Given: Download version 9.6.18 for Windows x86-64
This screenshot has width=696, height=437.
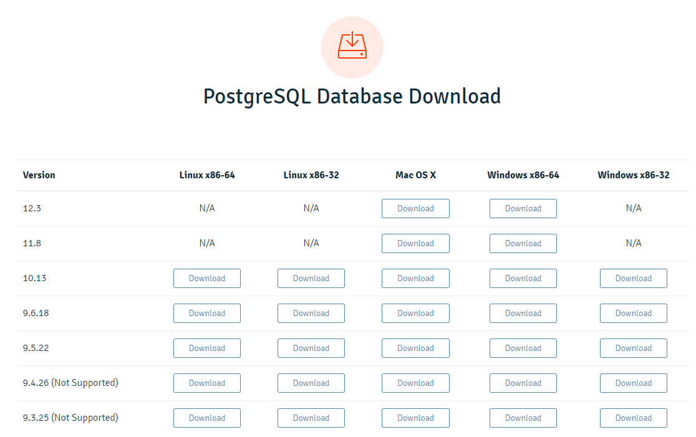Looking at the screenshot, I should tap(523, 313).
